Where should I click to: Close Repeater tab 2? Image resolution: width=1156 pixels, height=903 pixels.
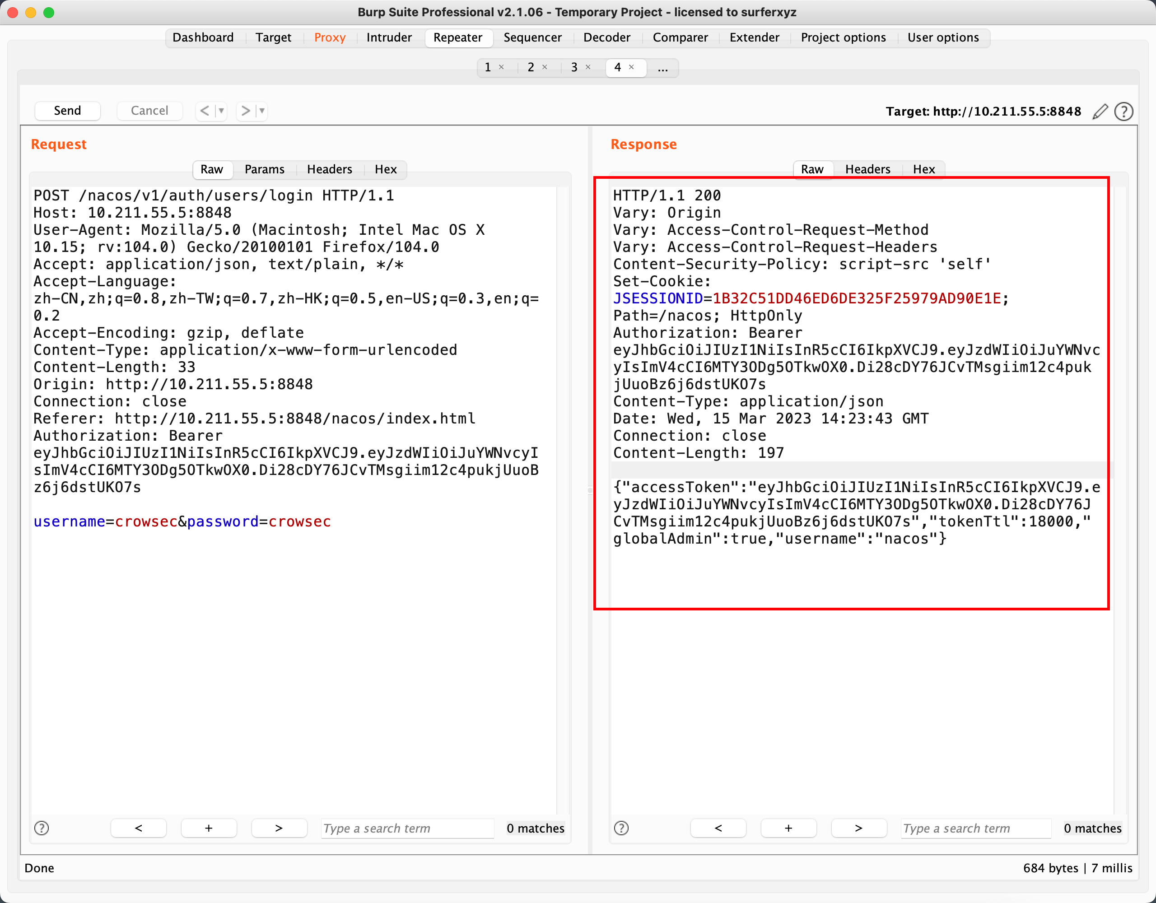545,67
